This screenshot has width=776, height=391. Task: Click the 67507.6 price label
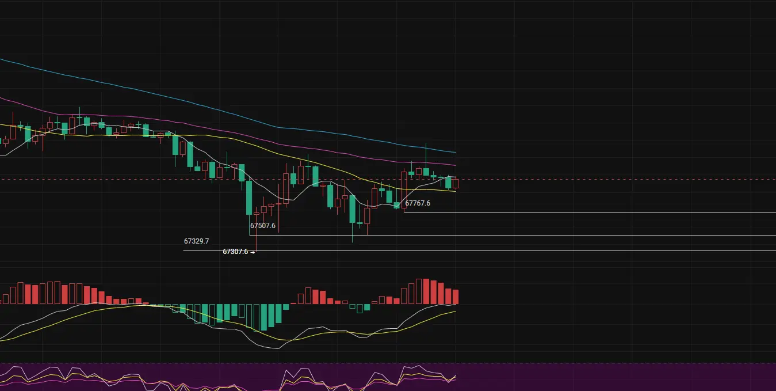[263, 226]
